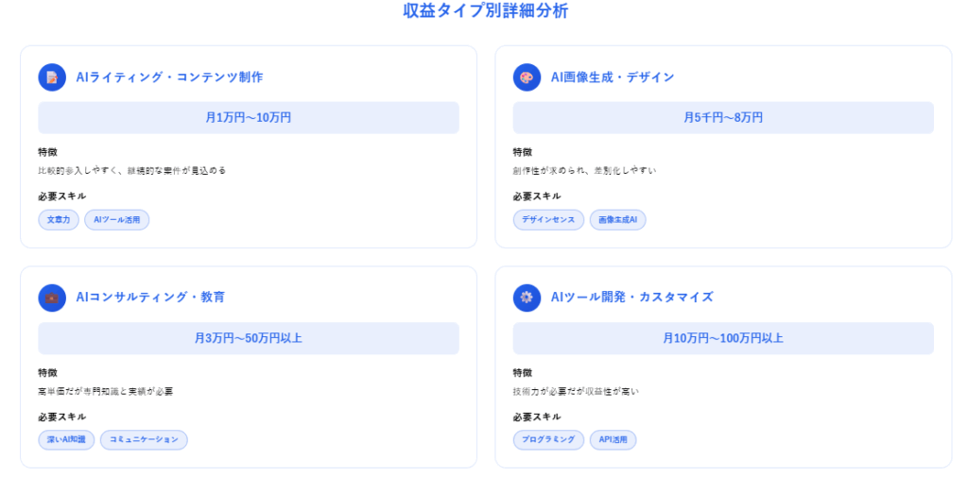
Task: Click the 月5千円〜8万円 income banner
Action: click(723, 118)
